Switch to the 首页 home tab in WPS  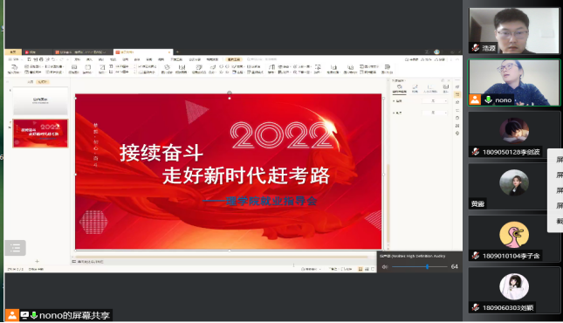pos(13,52)
